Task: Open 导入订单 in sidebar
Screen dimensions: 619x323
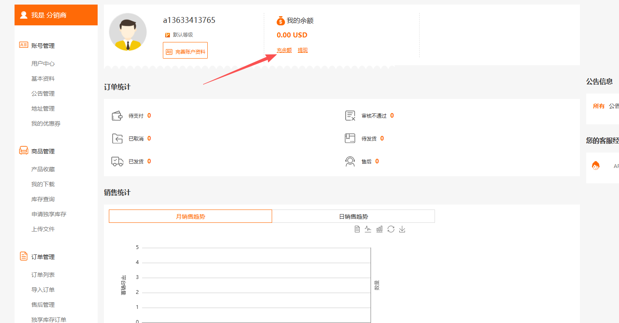Action: (43, 290)
